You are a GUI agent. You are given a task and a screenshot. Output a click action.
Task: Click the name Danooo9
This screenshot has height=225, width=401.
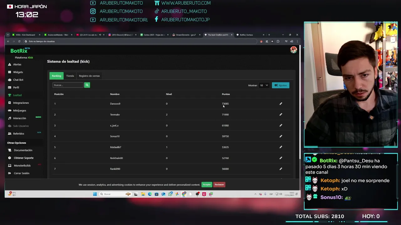tap(115, 104)
